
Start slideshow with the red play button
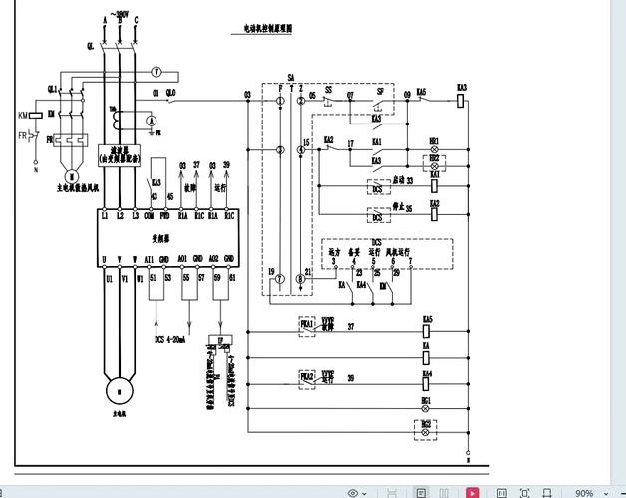pyautogui.click(x=471, y=492)
